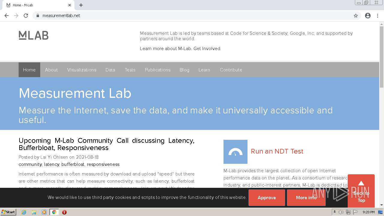View site security lock info

point(37,16)
